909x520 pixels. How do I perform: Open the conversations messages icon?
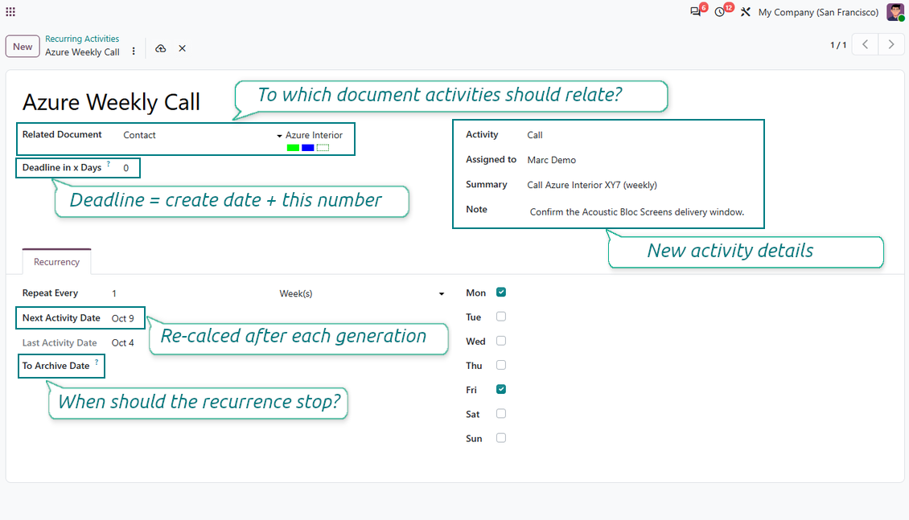pyautogui.click(x=696, y=11)
